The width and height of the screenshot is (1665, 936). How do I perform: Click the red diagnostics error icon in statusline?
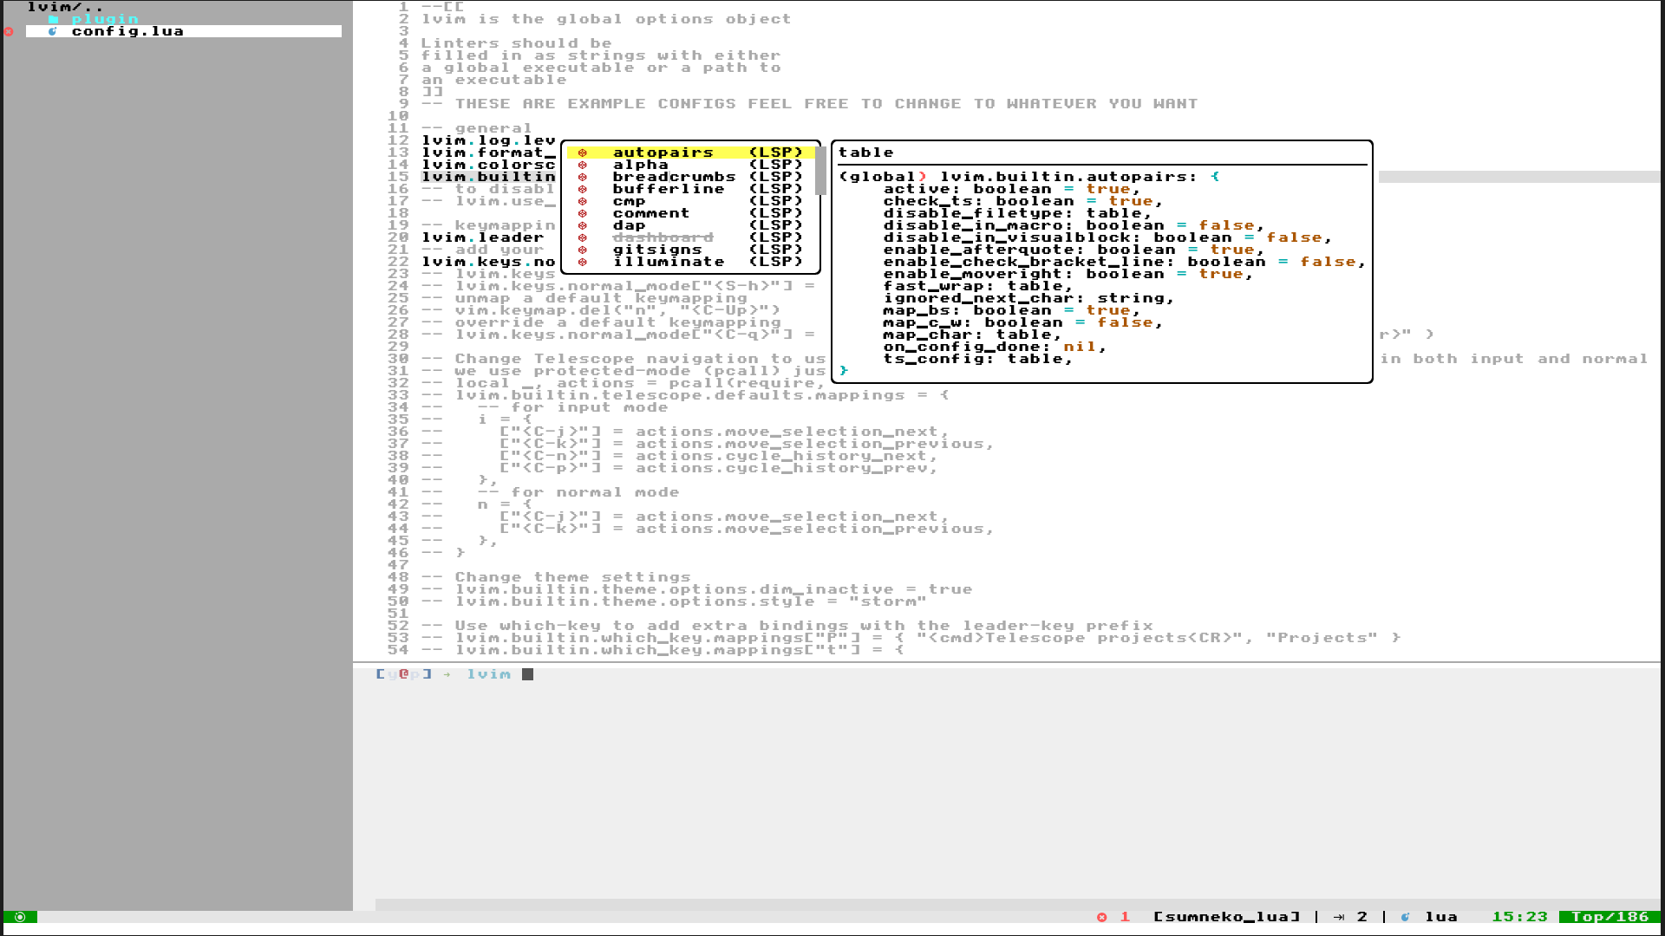1101,917
